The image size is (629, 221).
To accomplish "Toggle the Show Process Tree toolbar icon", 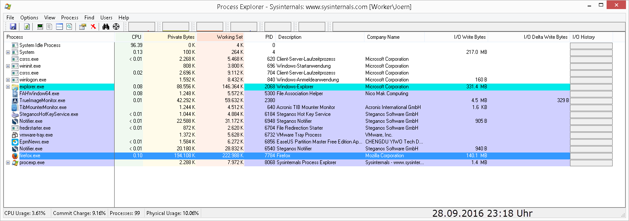I will [50, 27].
